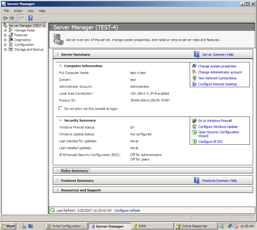Toggle the console tree toolbar icon
The width and height of the screenshot is (257, 230).
point(22,18)
